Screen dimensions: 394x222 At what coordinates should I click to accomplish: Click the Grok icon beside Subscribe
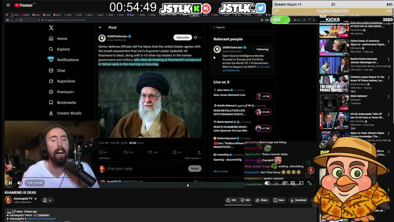(195, 38)
